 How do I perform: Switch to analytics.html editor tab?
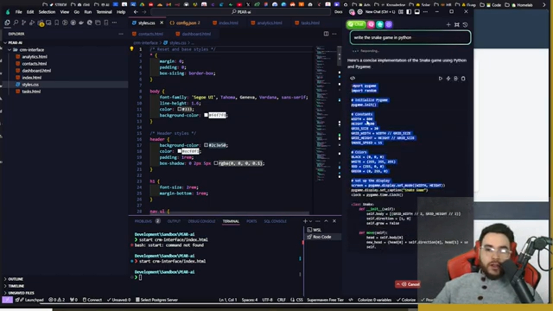[269, 23]
